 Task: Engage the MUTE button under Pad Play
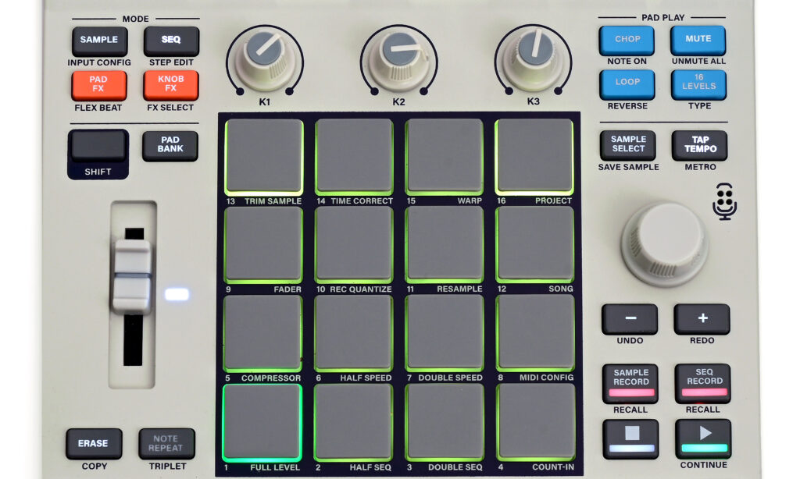[x=697, y=39]
